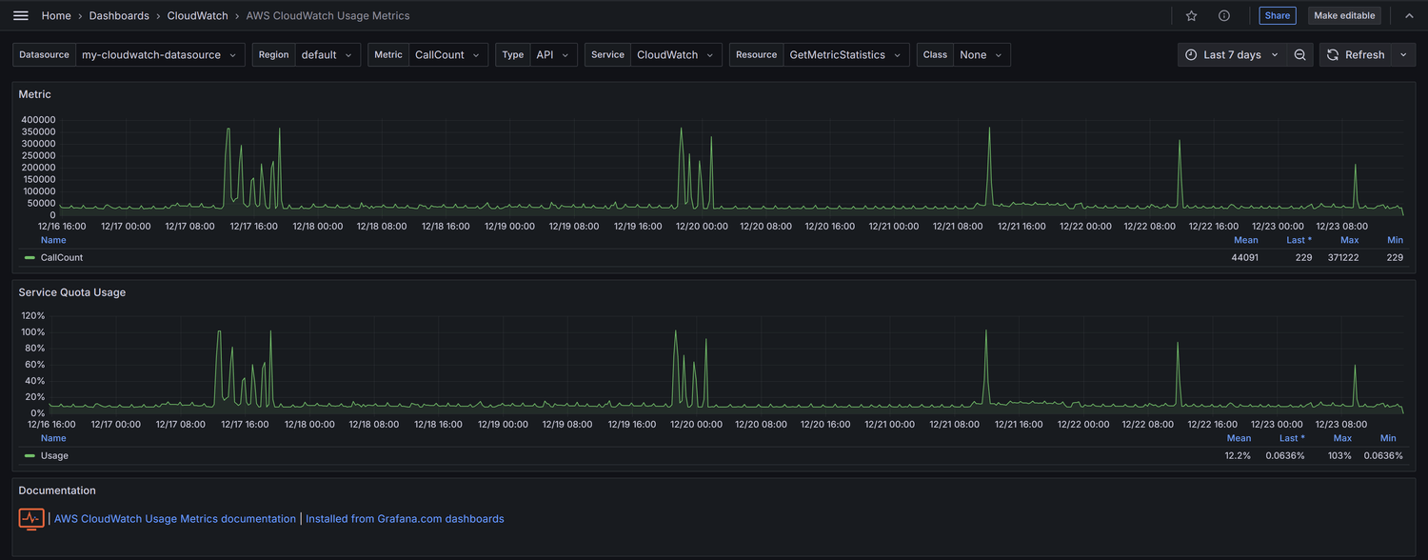Click the Documentation panel title

point(57,490)
